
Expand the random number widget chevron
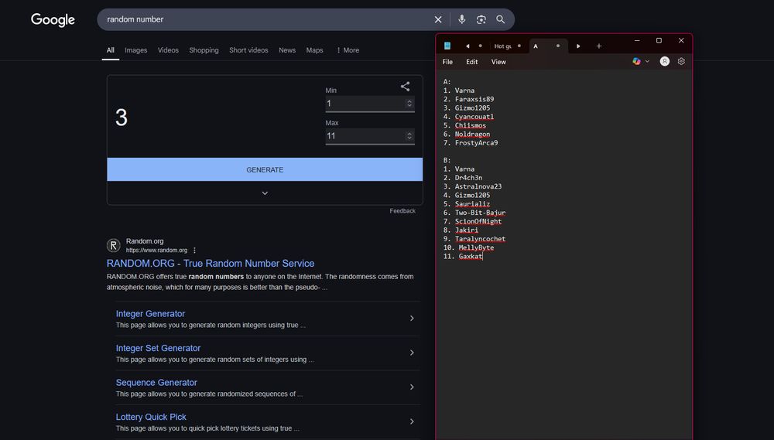[265, 193]
